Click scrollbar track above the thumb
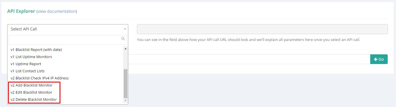 point(125,60)
